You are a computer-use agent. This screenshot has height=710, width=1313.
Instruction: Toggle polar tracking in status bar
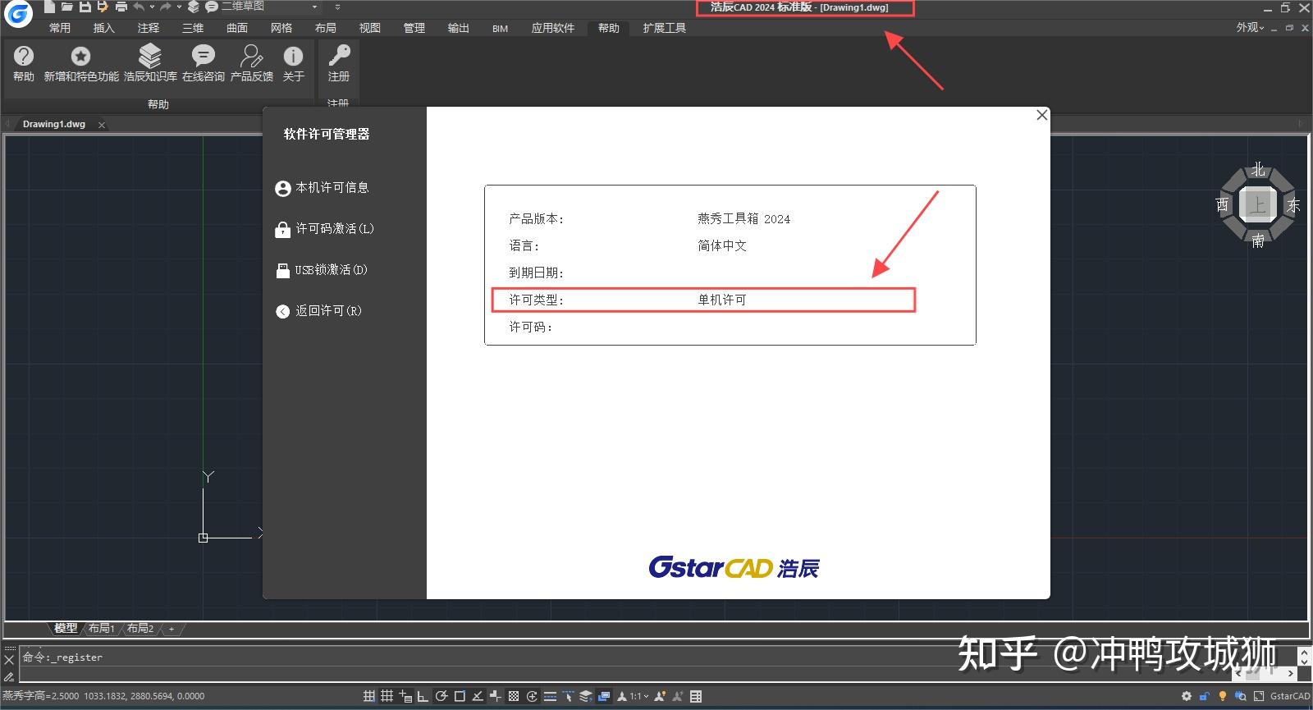(441, 696)
